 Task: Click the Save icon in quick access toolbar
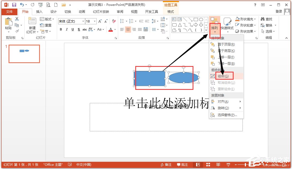click(x=14, y=5)
